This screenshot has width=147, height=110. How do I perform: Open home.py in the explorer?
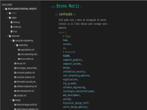[x=16, y=22]
